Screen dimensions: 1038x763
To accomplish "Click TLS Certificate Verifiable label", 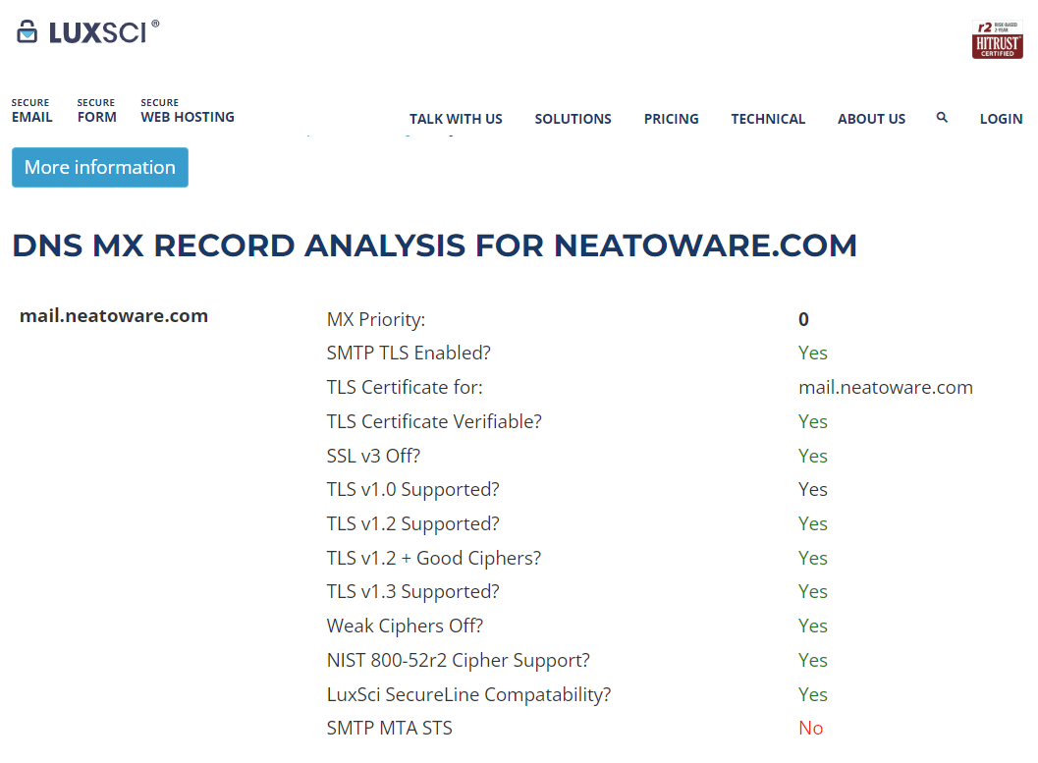I will (434, 421).
